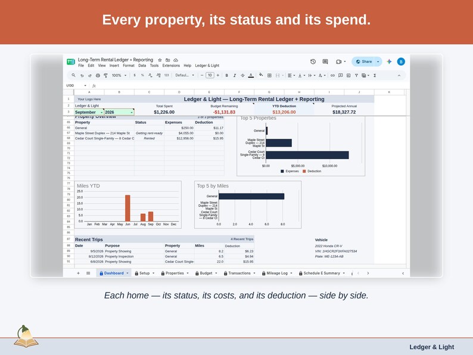This screenshot has height=355, width=473.
Task: Open the Insert menu
Action: (x=114, y=66)
